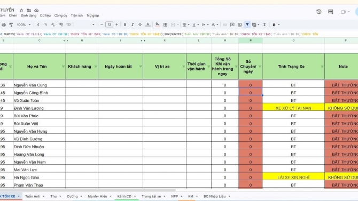Open the borders tool
Viewport: 358px width, 201px height.
point(165,25)
